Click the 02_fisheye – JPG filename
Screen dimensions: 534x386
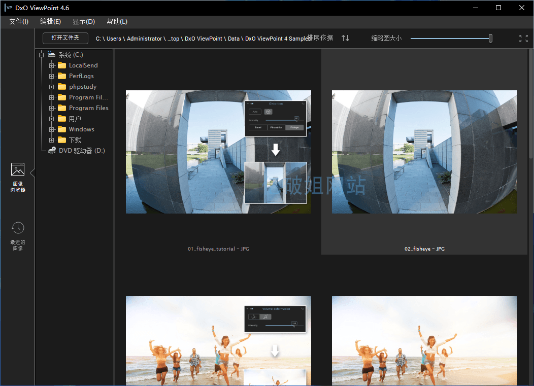424,249
